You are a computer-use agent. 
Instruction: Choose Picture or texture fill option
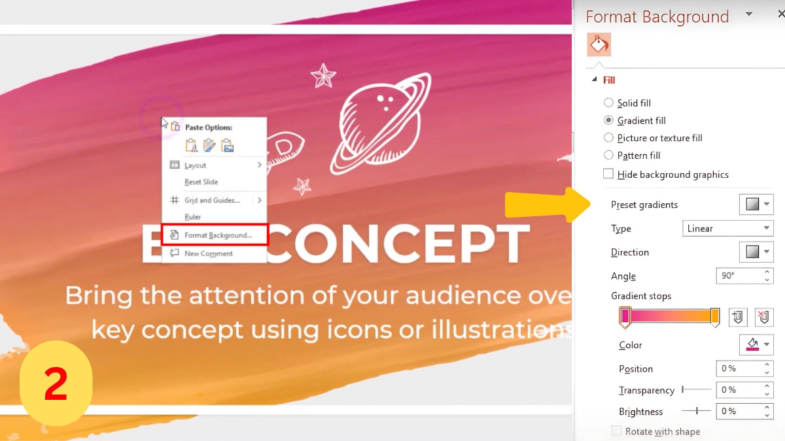(609, 138)
